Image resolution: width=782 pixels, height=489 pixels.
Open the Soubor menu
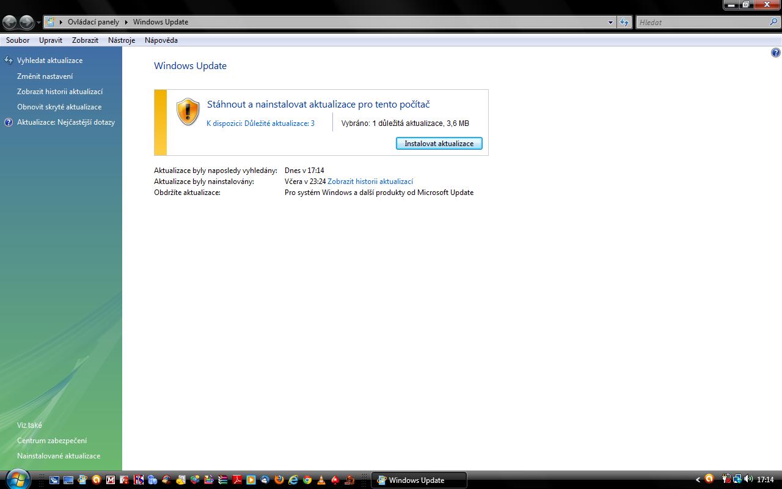[18, 40]
